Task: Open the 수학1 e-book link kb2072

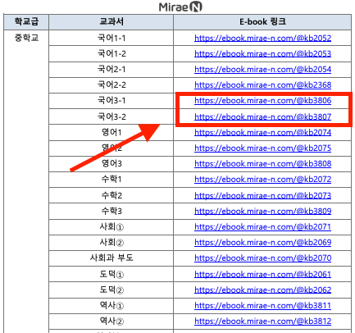Action: 262,180
